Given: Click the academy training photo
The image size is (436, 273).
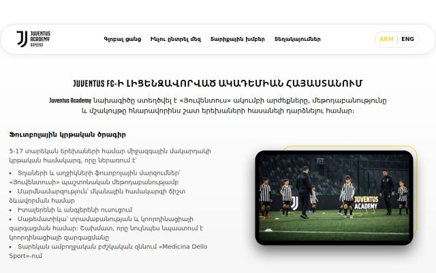Looking at the screenshot, I should (334, 198).
